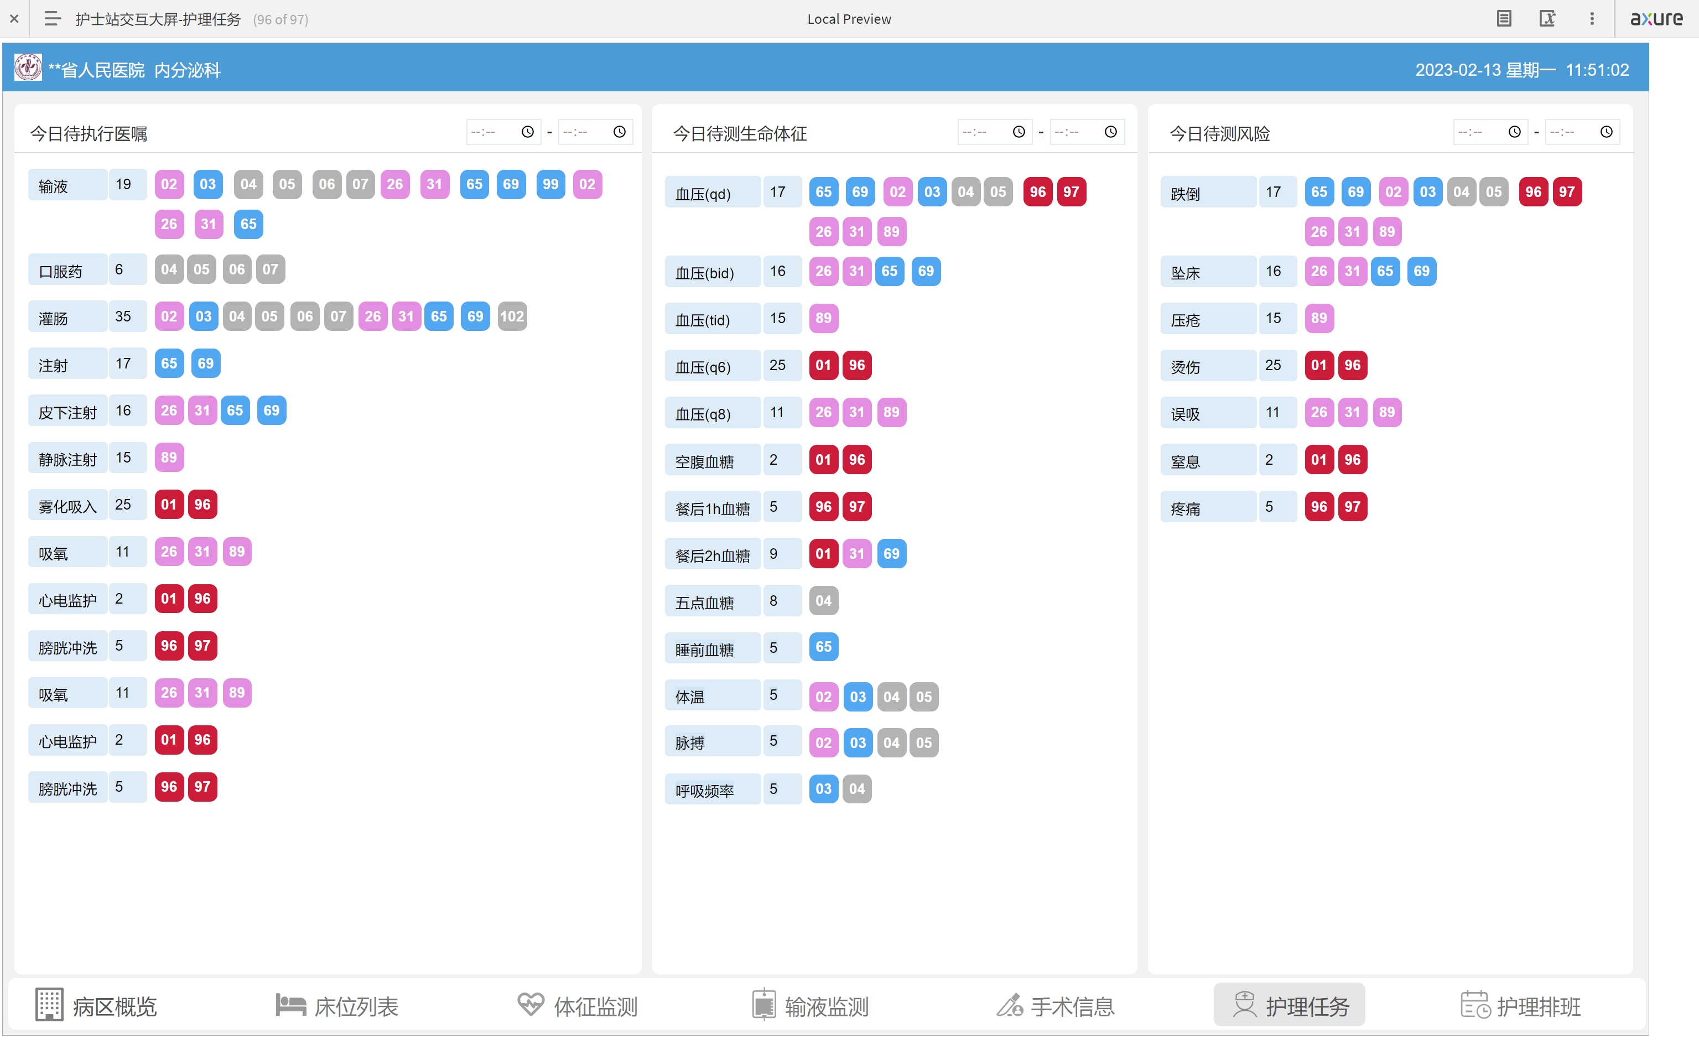This screenshot has height=1044, width=1699.
Task: Switch to 输液监测 tab
Action: 810,1006
